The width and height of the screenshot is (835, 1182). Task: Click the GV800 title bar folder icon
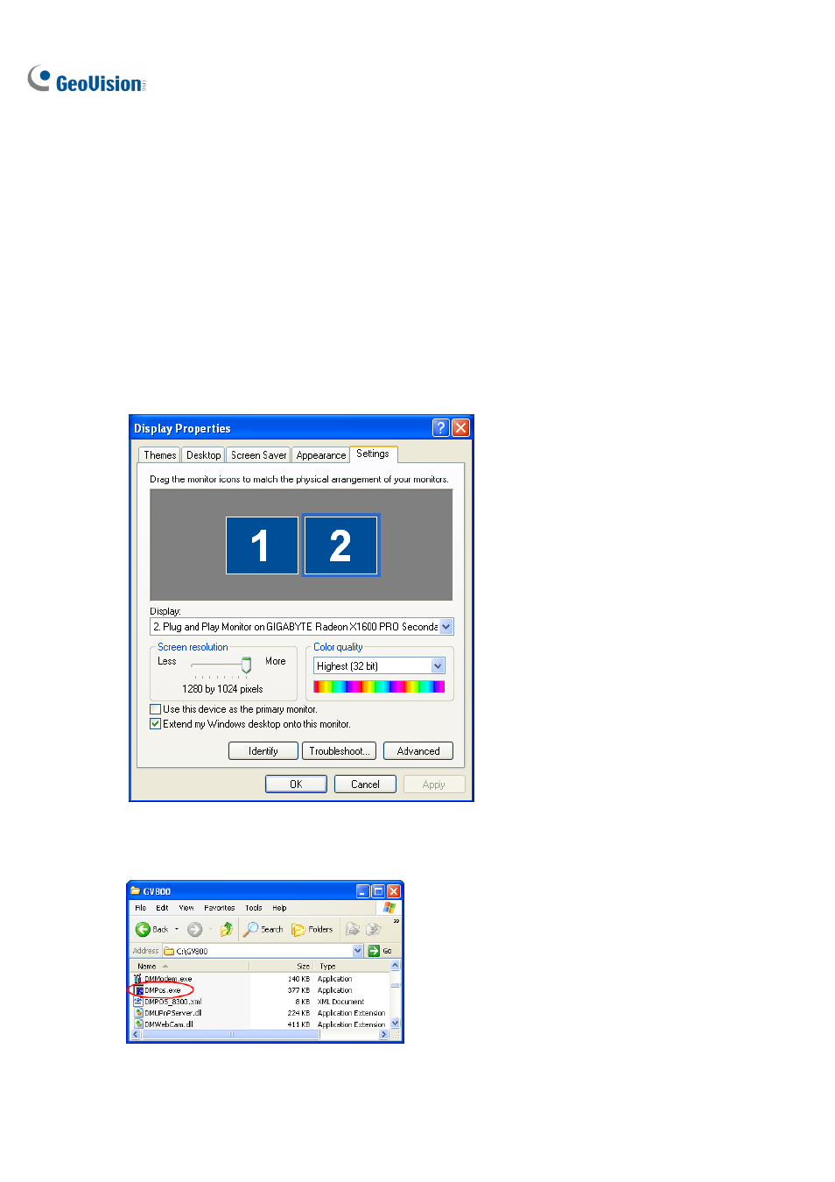(136, 890)
